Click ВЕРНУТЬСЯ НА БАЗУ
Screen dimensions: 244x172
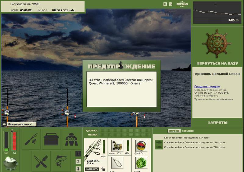click(x=217, y=63)
